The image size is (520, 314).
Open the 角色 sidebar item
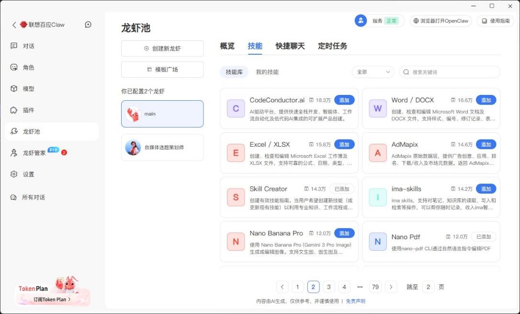52,68
